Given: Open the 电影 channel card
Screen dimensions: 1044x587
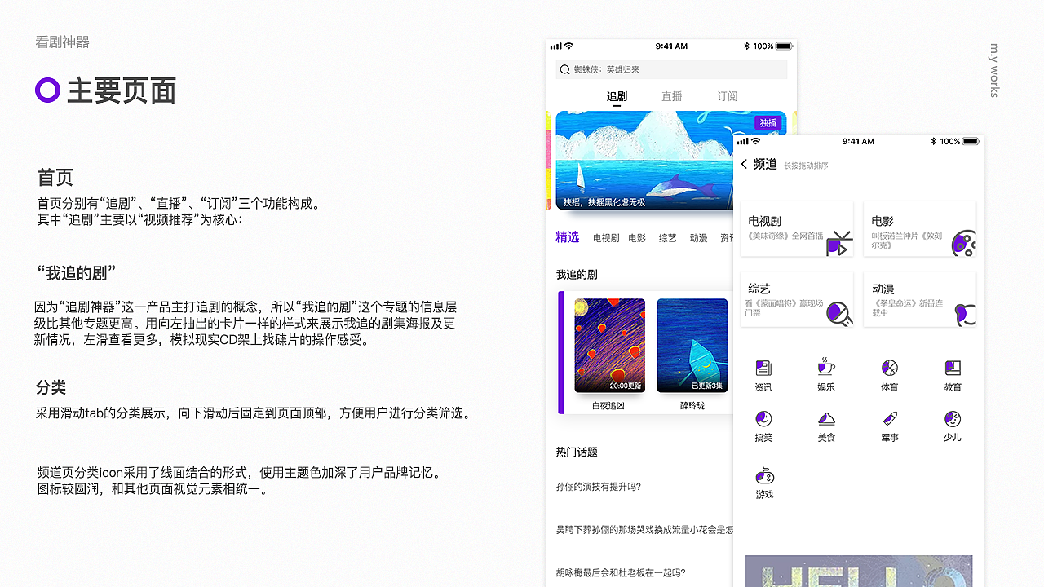Looking at the screenshot, I should coord(920,229).
